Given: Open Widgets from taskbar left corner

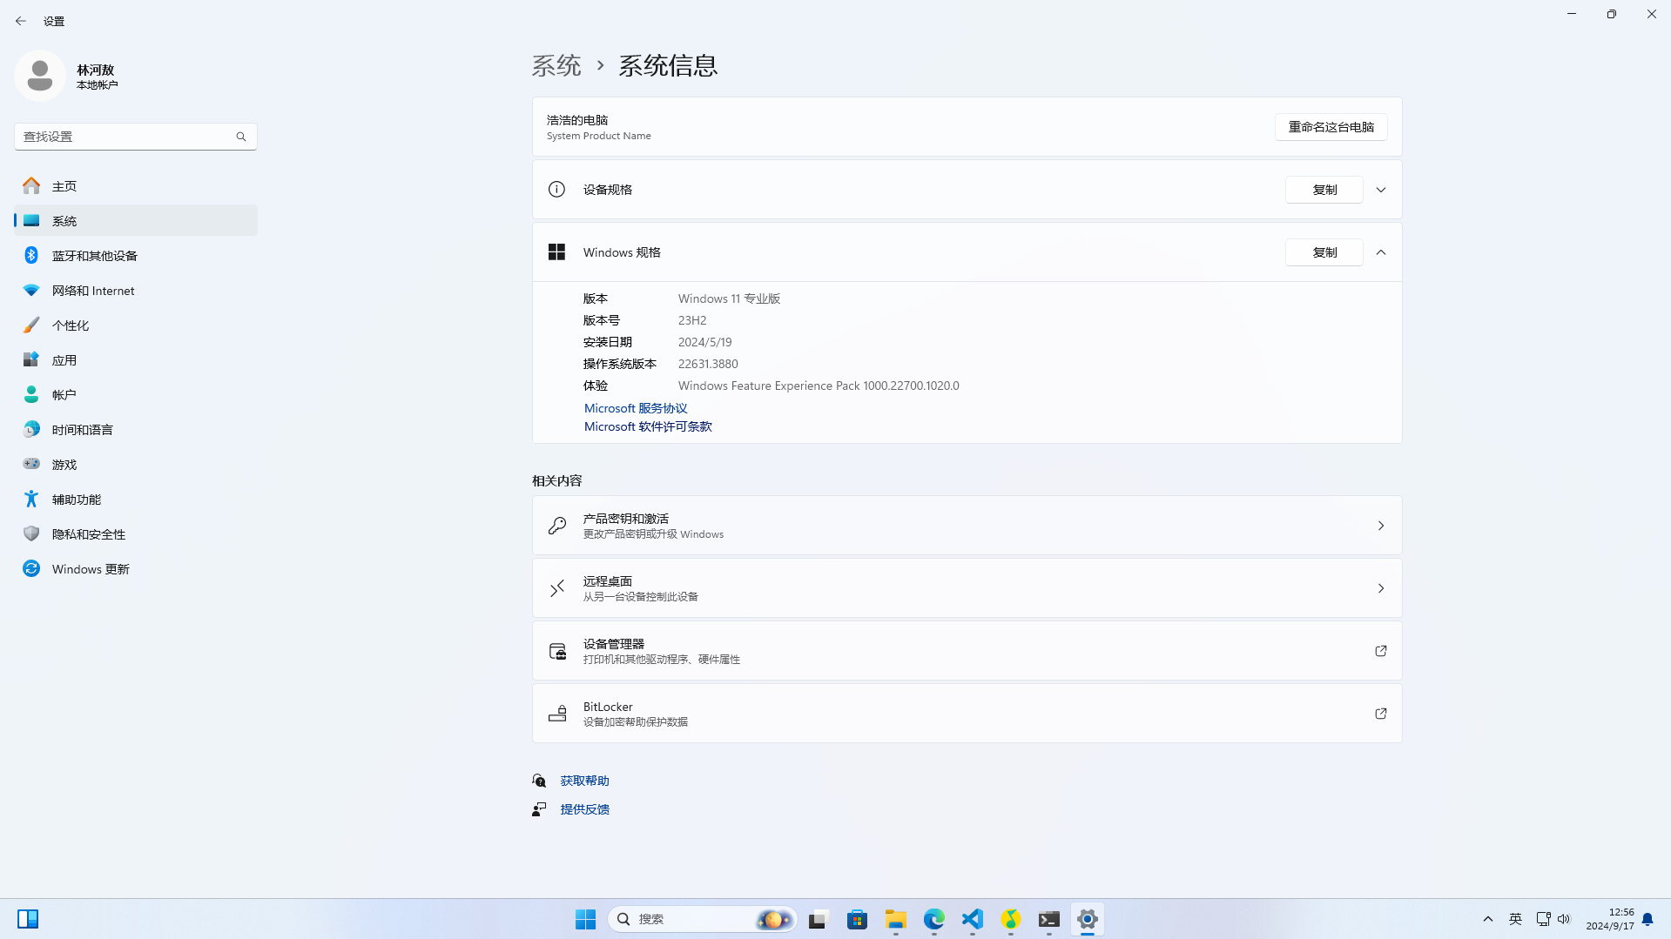Looking at the screenshot, I should [x=28, y=919].
